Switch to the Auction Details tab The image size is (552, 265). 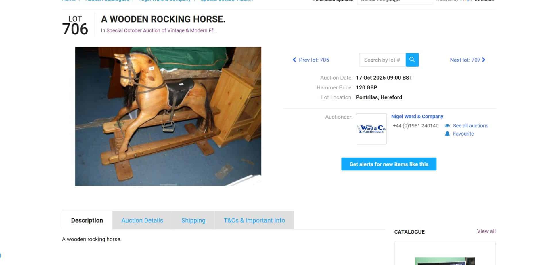tap(142, 220)
